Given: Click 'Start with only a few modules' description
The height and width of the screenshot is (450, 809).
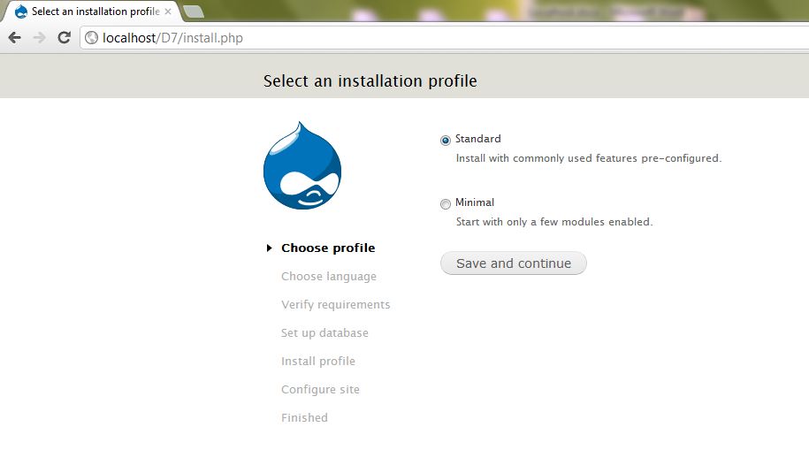Looking at the screenshot, I should [554, 222].
